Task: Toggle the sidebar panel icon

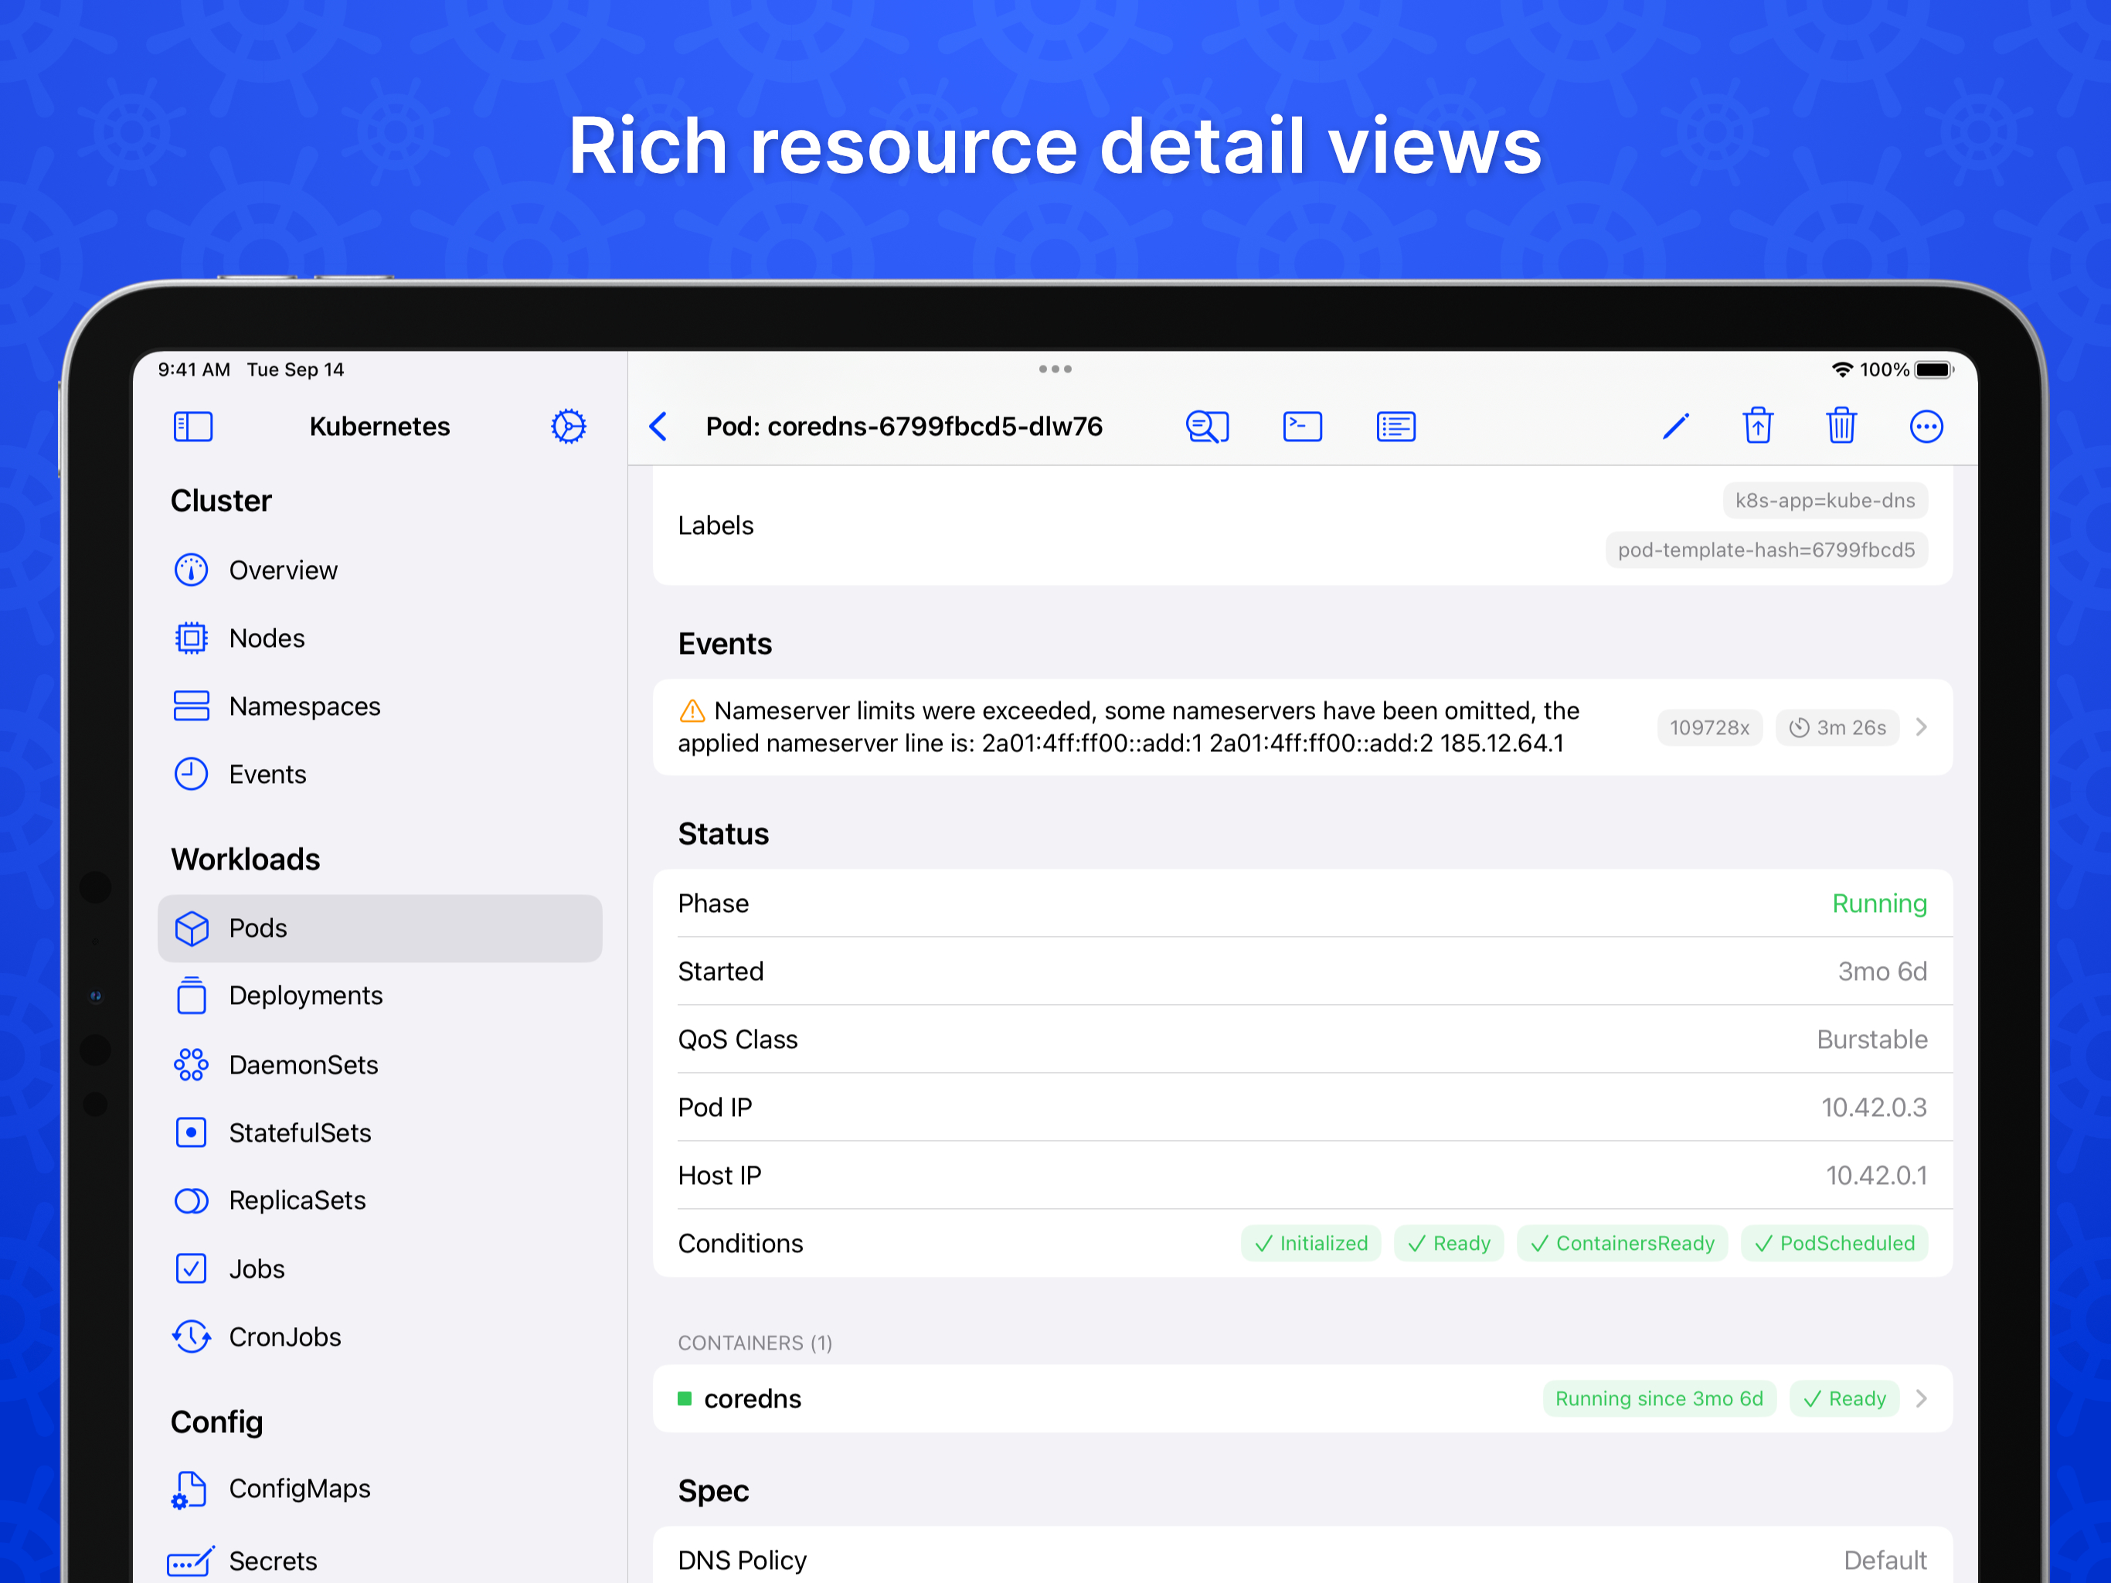Action: point(192,426)
